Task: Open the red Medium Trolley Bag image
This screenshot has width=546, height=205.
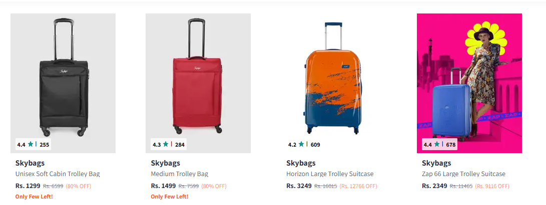Action: click(x=198, y=80)
